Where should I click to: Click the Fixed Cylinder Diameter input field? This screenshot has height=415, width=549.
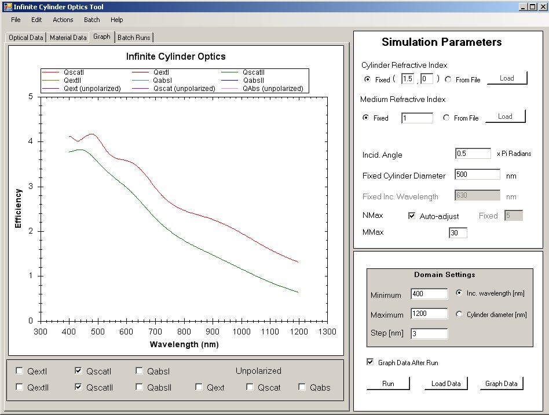pos(477,174)
